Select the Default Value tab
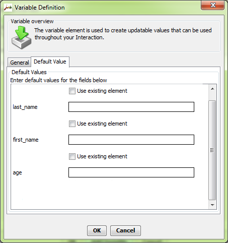 point(50,62)
